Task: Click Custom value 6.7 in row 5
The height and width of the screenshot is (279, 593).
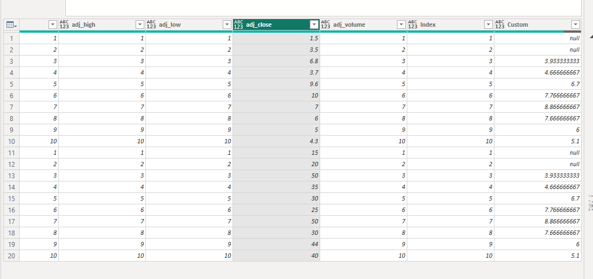Action: (538, 84)
